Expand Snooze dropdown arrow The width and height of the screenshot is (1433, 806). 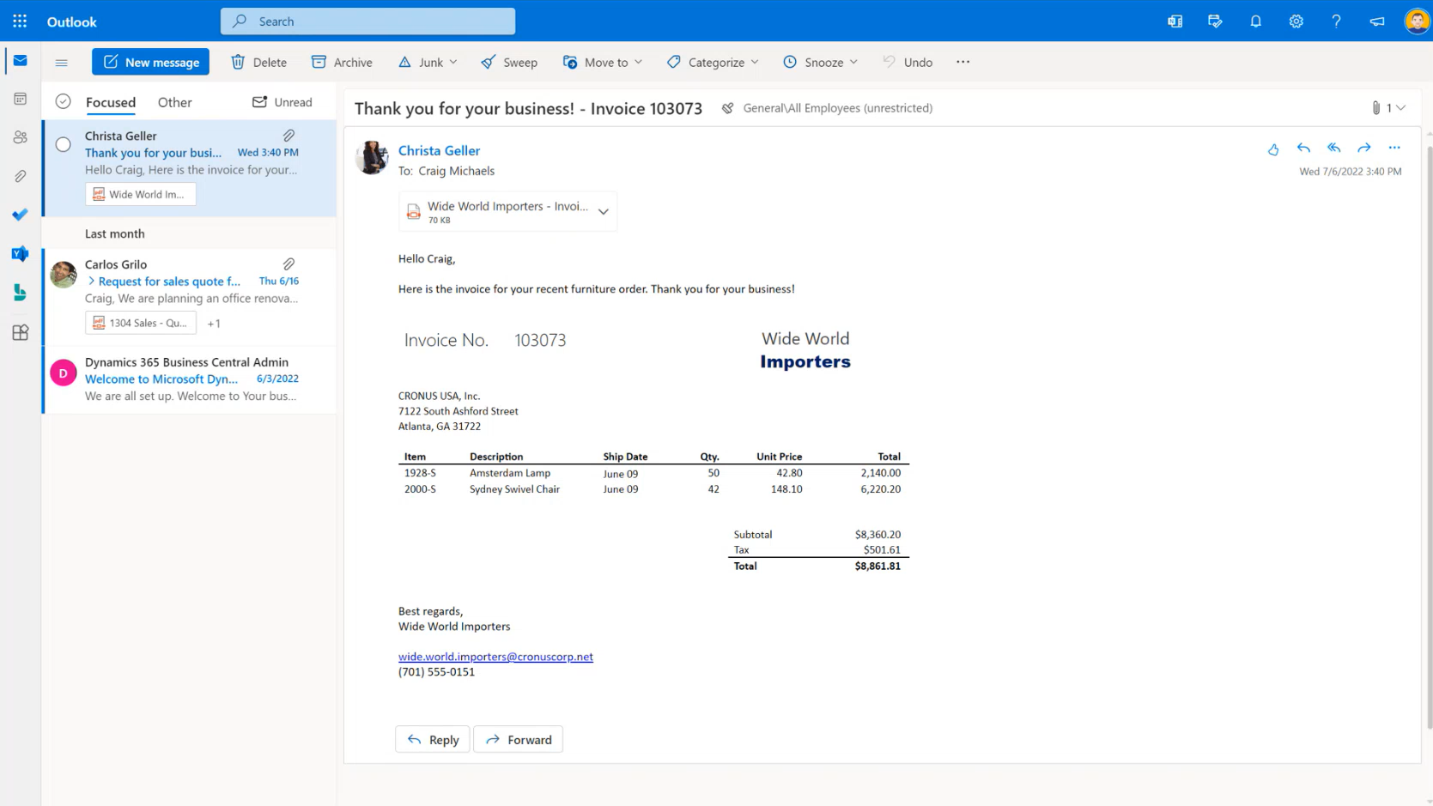(853, 62)
